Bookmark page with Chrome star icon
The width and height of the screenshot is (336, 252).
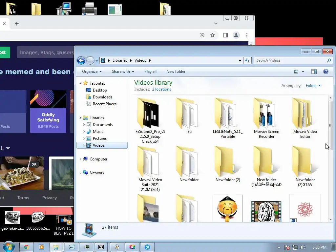(x=212, y=35)
